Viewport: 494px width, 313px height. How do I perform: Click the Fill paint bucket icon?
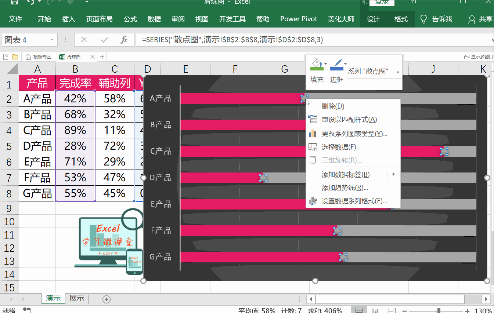[317, 64]
